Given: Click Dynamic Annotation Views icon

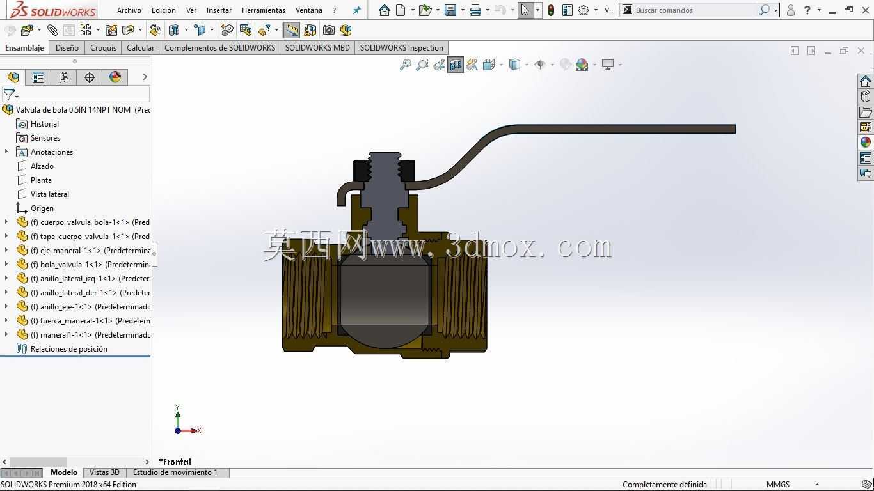Looking at the screenshot, I should click(472, 65).
